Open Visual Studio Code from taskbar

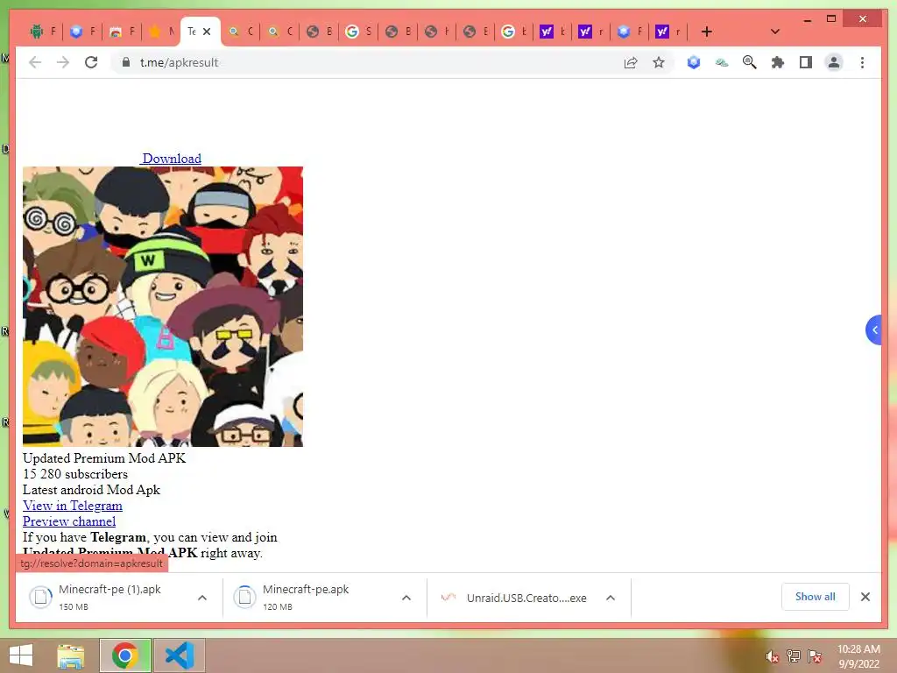tap(180, 655)
